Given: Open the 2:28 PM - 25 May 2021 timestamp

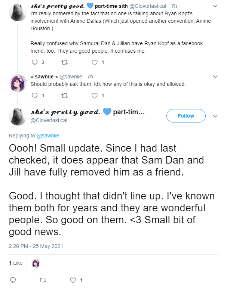Looking at the screenshot, I should [x=36, y=246].
